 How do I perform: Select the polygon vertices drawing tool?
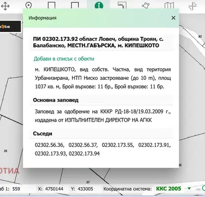[145, 5]
